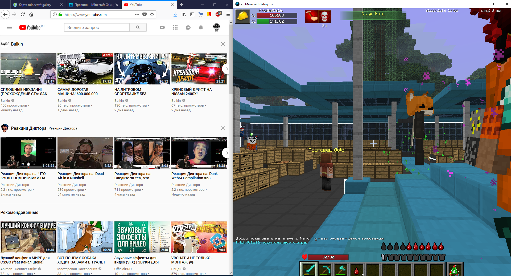This screenshot has width=511, height=276.
Task: Click the Firefox URL address bar
Action: point(98,14)
